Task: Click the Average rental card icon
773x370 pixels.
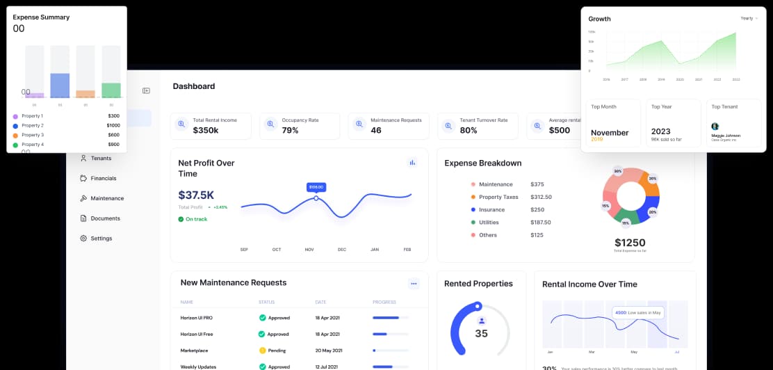Action: 537,125
